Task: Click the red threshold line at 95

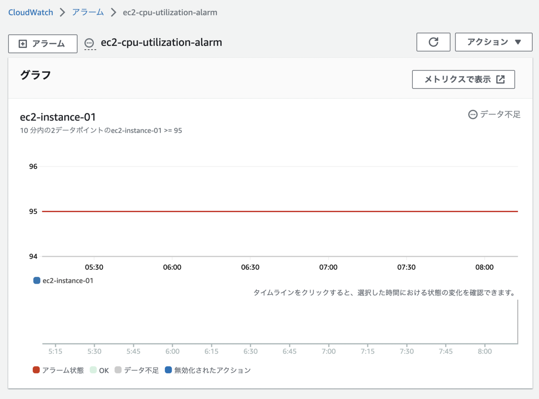Action: pos(280,211)
